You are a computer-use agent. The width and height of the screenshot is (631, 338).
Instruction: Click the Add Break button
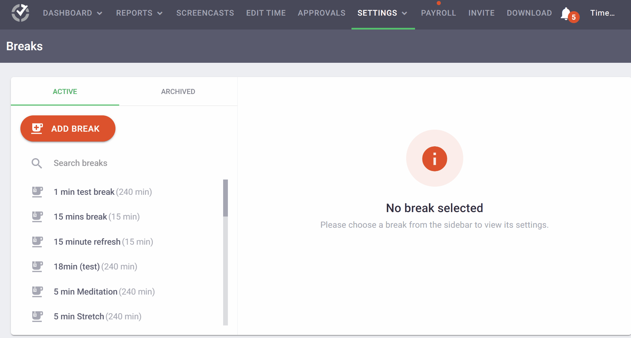68,128
